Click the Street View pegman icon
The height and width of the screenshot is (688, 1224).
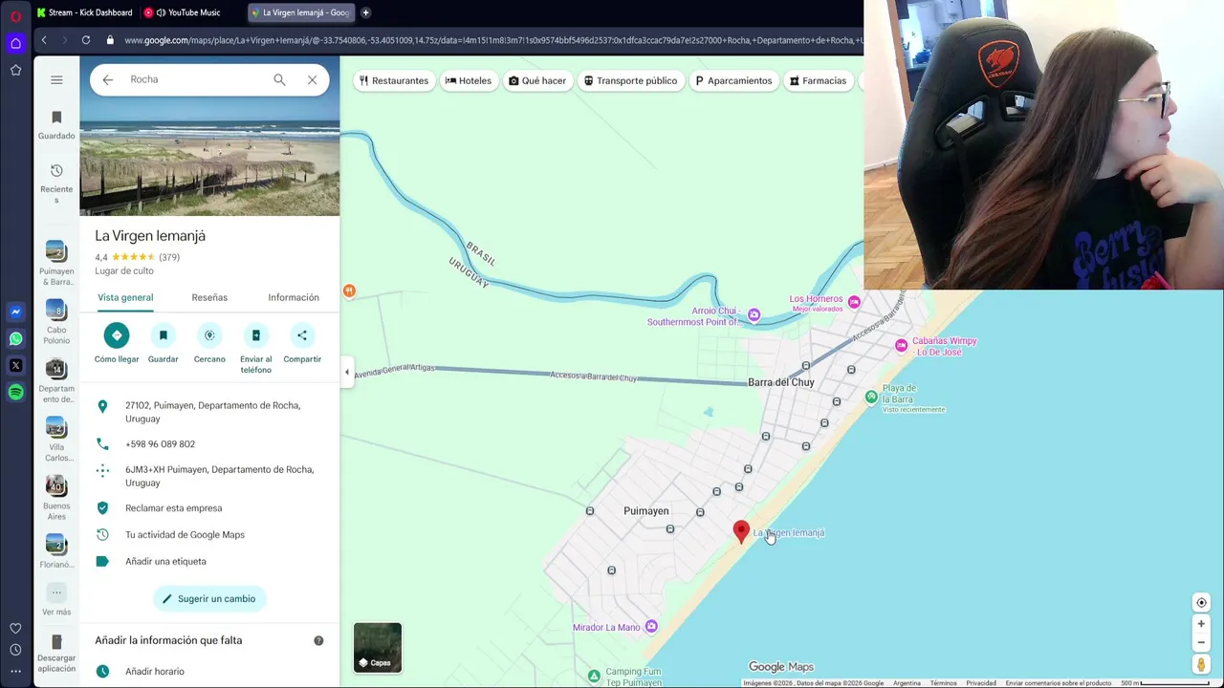coord(1201,664)
